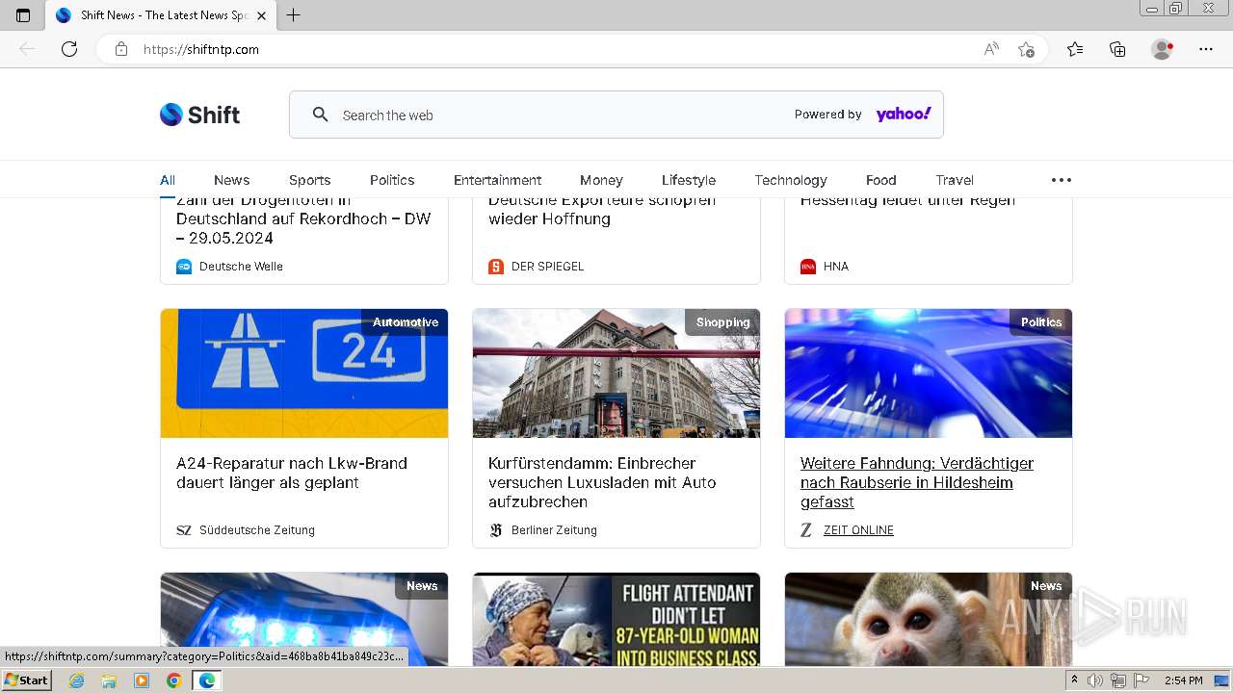The height and width of the screenshot is (693, 1233).
Task: Switch to the News category
Action: click(x=231, y=180)
